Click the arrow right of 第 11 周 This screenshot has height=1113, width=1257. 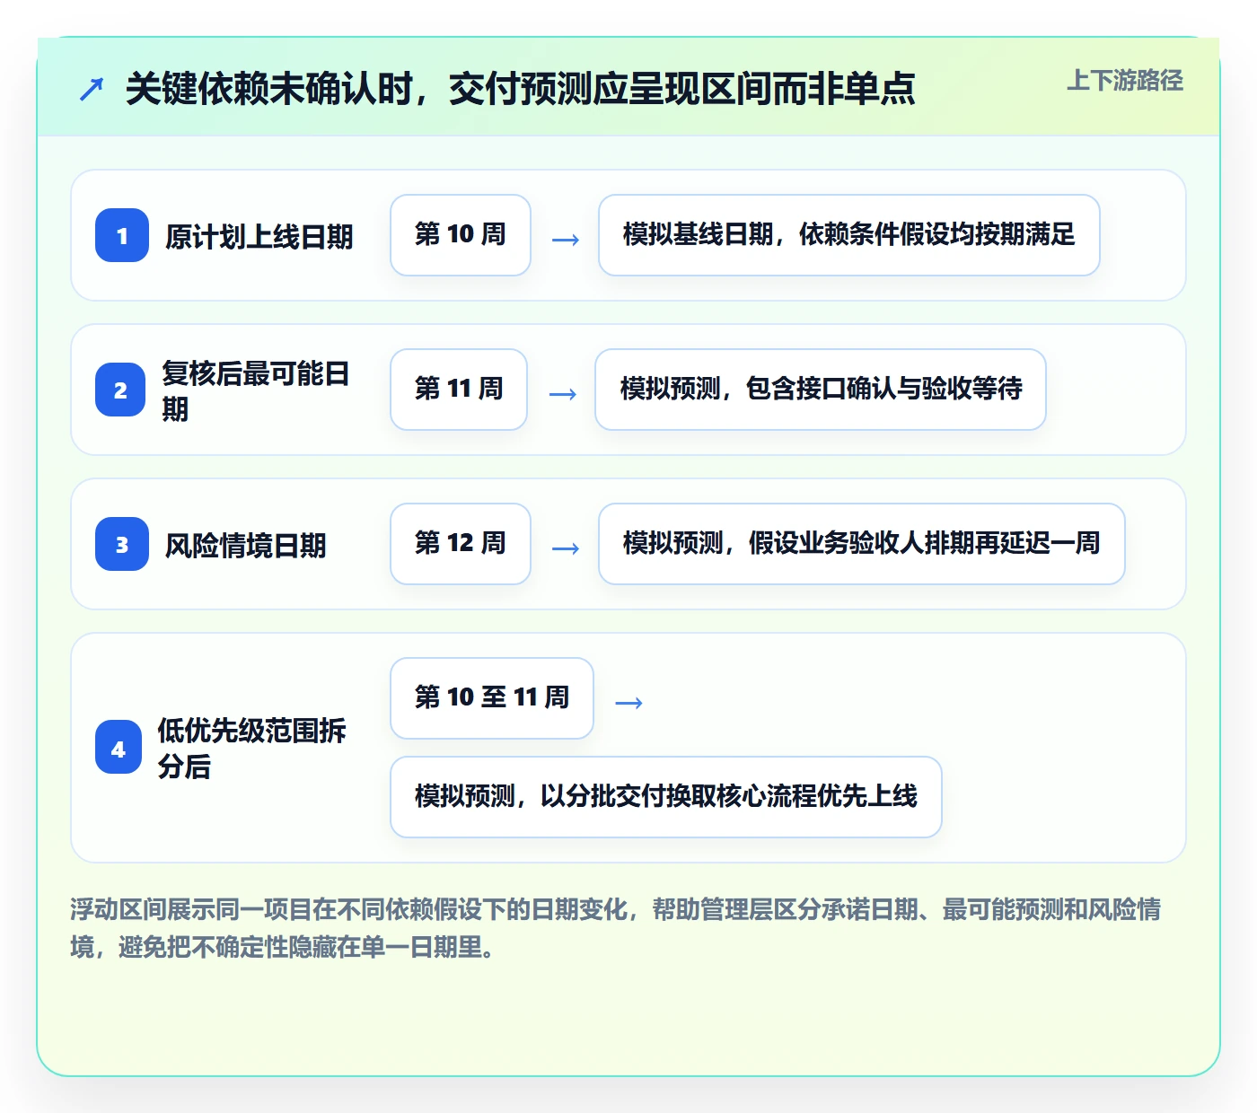pos(563,394)
